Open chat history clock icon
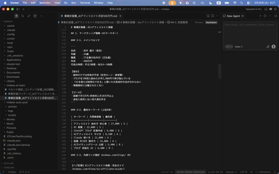Viewport: 279px width, 174px height. pyautogui.click(x=265, y=16)
